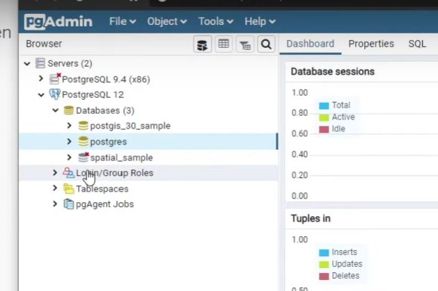The height and width of the screenshot is (291, 438).
Task: Expand Login/Group Roles node
Action: (x=55, y=173)
